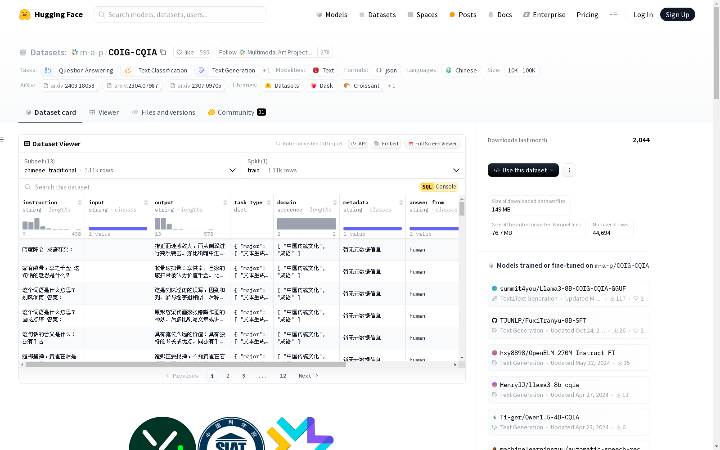Viewport: 720px width, 450px height.
Task: Open the three-dot options menu
Action: (x=569, y=170)
